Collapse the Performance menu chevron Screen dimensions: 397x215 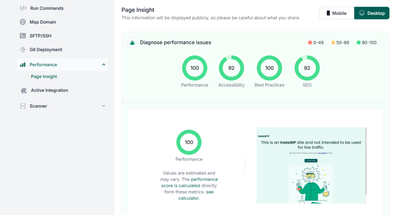104,65
